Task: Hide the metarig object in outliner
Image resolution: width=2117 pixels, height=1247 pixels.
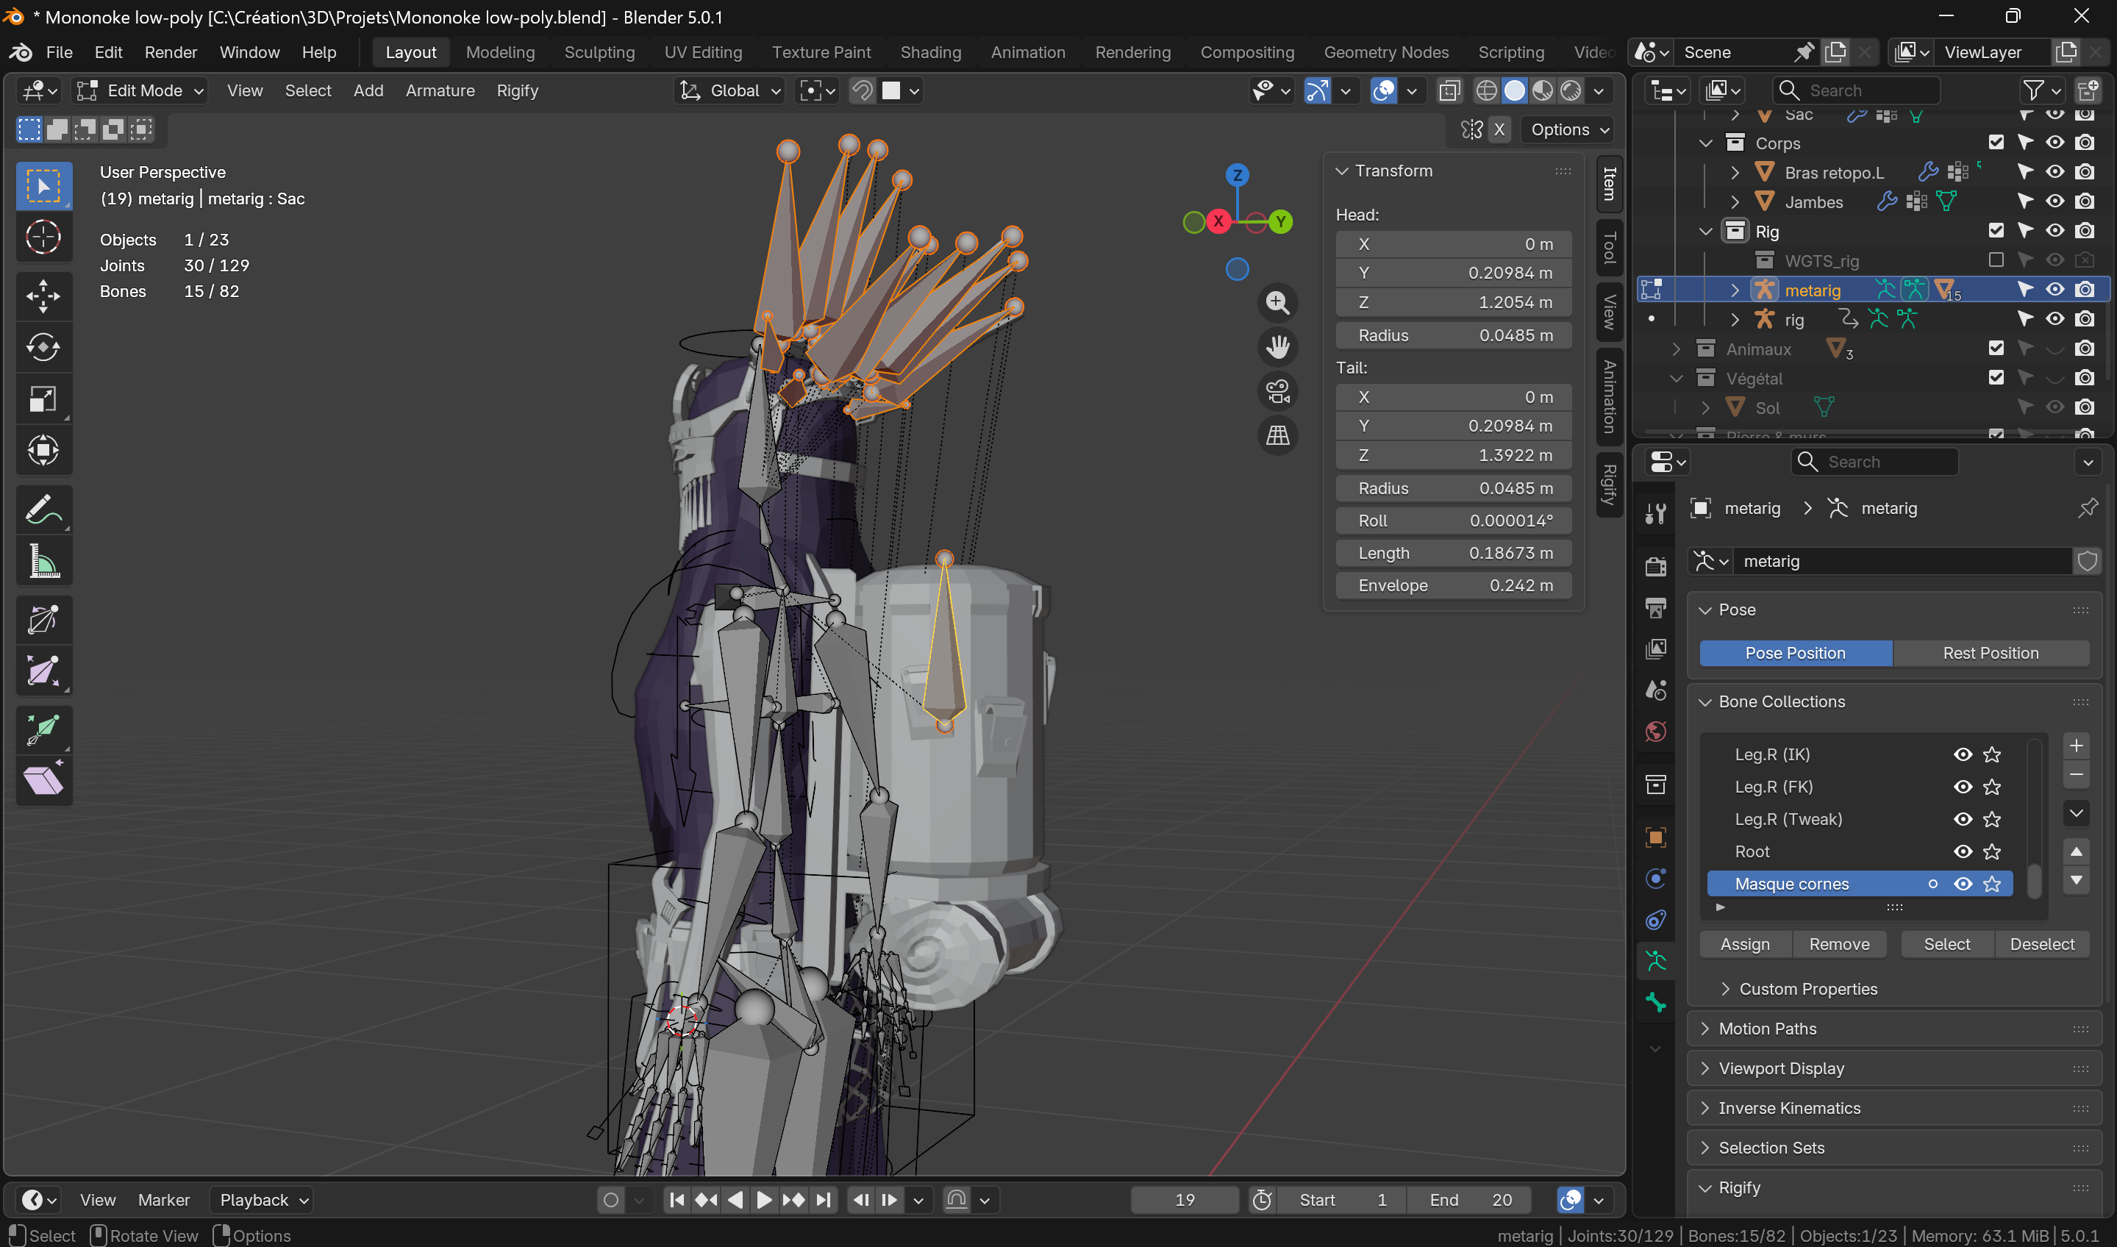Action: (2054, 290)
